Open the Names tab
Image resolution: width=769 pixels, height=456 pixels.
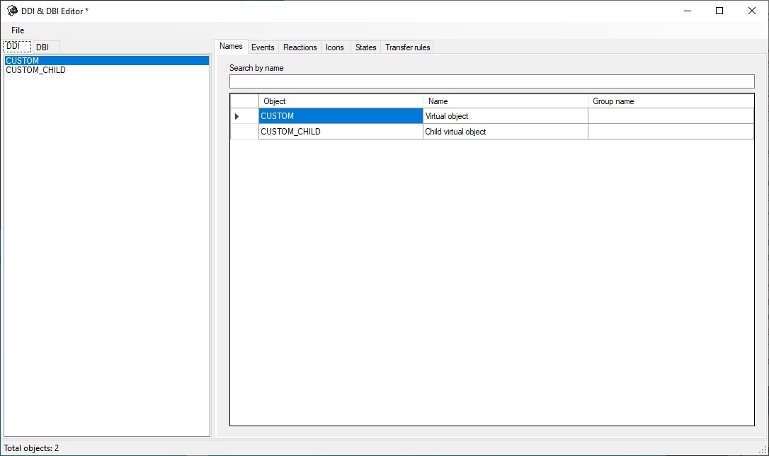pyautogui.click(x=231, y=47)
